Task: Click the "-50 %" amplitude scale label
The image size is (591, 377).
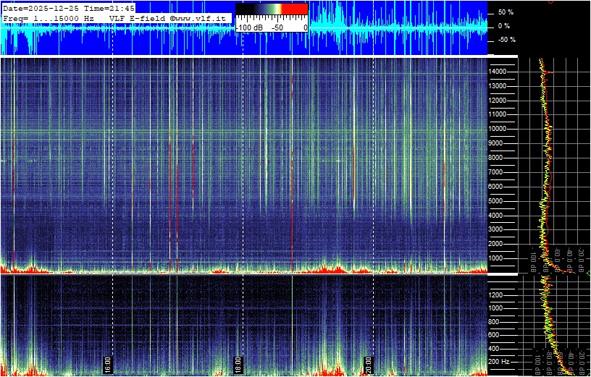Action: pyautogui.click(x=507, y=40)
